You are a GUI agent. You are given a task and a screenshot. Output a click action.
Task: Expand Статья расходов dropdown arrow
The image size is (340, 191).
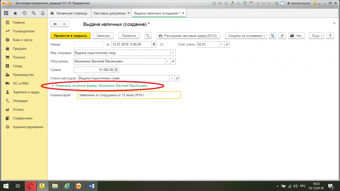click(172, 78)
